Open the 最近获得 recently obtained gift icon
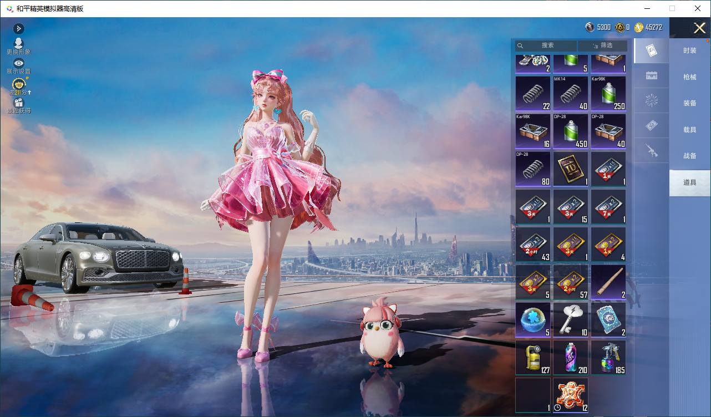Viewport: 711px width, 417px height. coord(19,105)
